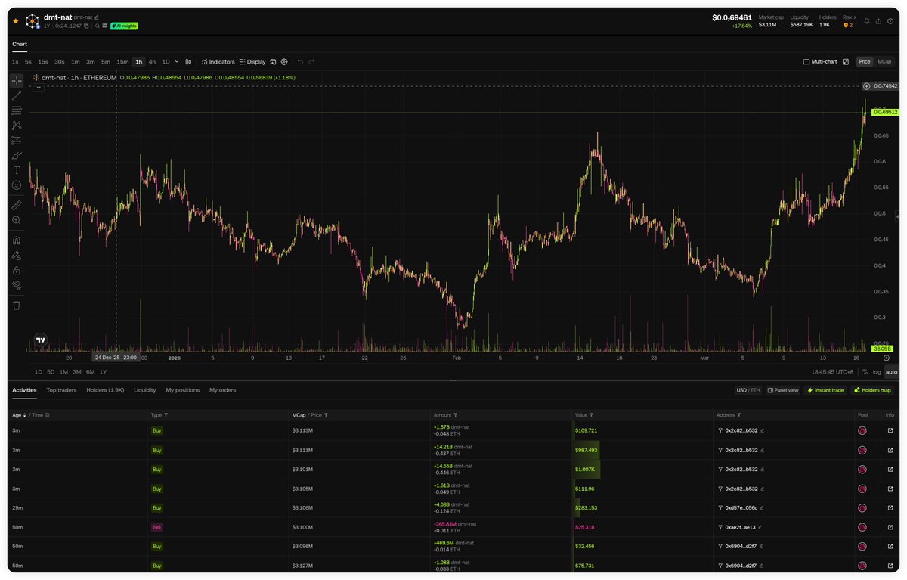Open Risk details chevron
The image size is (907, 580).
click(x=855, y=17)
